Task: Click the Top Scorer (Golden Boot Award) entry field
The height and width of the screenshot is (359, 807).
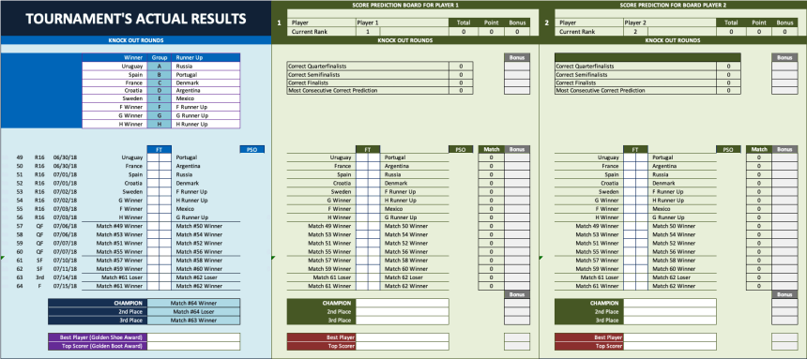Action: [193, 346]
